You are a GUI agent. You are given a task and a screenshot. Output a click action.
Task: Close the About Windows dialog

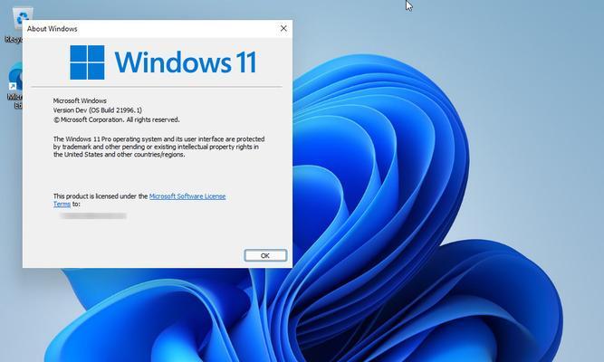click(x=283, y=28)
